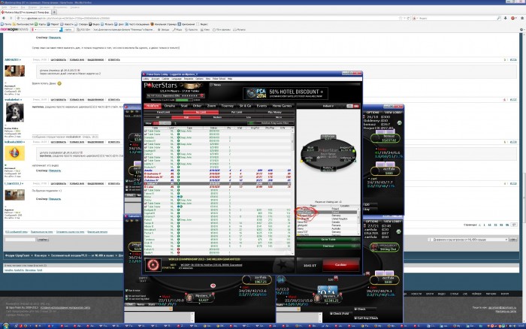Click the VIP status stars bar
Viewport: 526px width, 329px height.
(189, 95)
